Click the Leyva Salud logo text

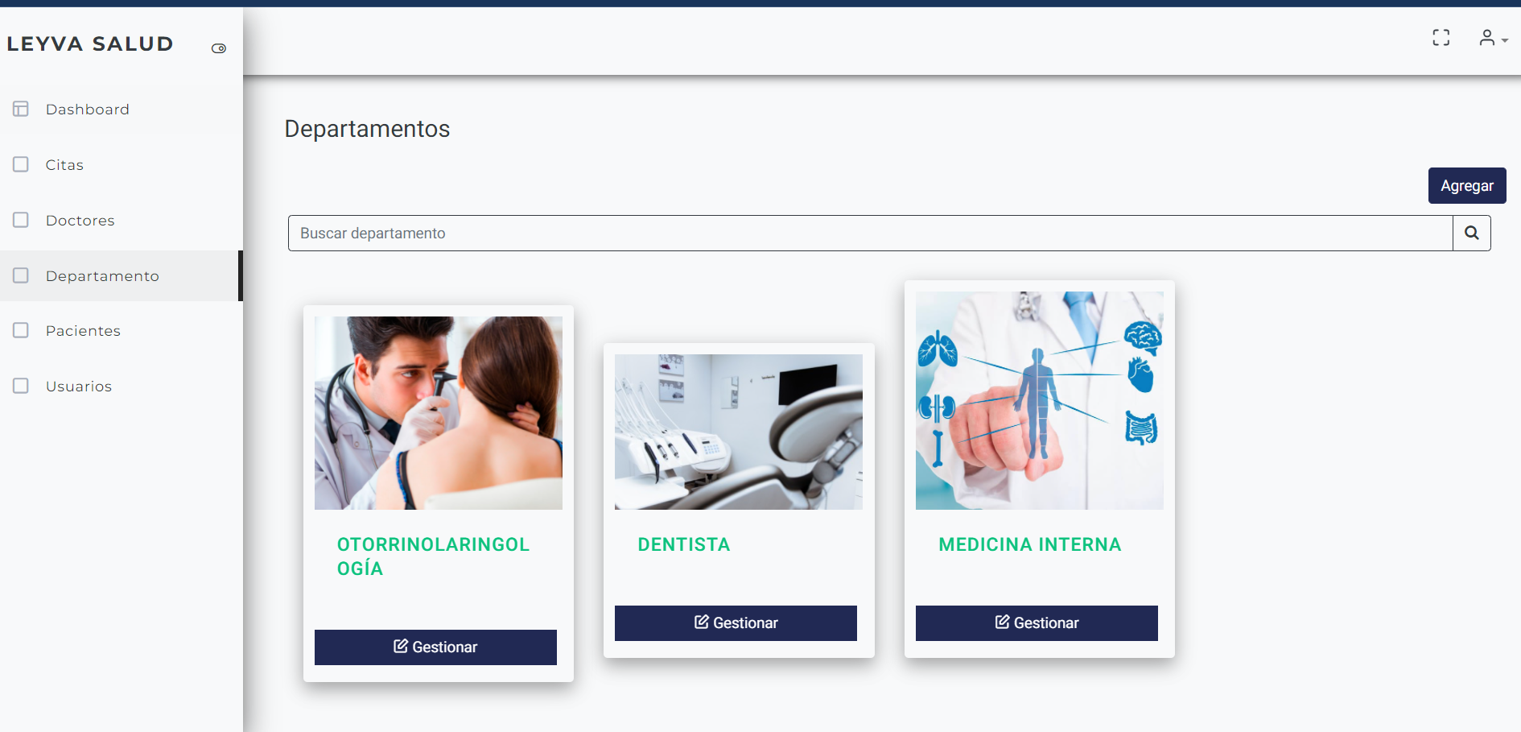click(90, 43)
